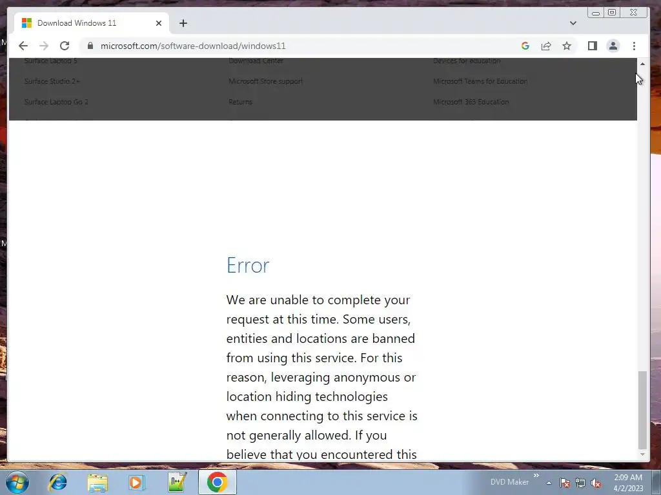Click the DVD Maker toolbar label
This screenshot has width=661, height=495.
(509, 482)
